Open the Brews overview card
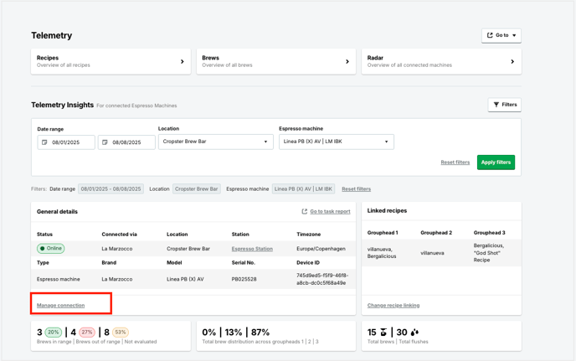 pos(276,61)
